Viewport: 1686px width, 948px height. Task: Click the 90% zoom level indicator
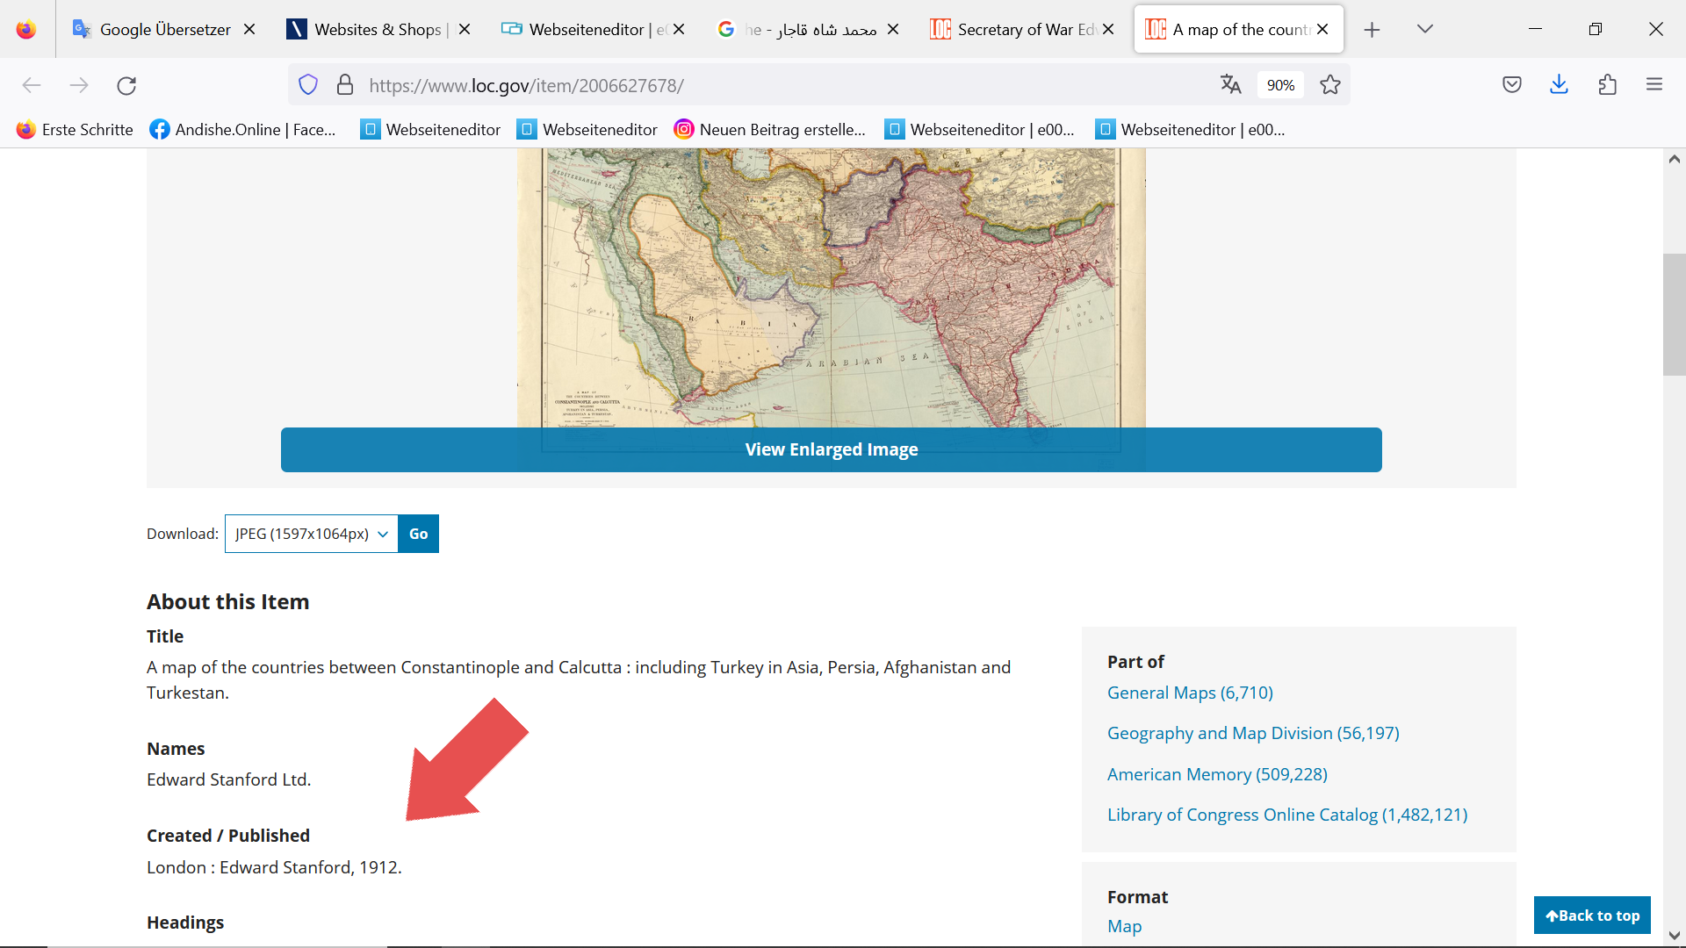point(1280,85)
